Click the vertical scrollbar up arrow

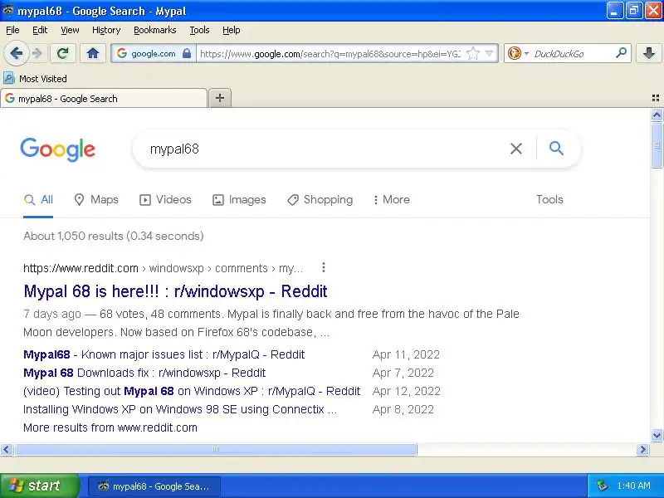(x=657, y=115)
